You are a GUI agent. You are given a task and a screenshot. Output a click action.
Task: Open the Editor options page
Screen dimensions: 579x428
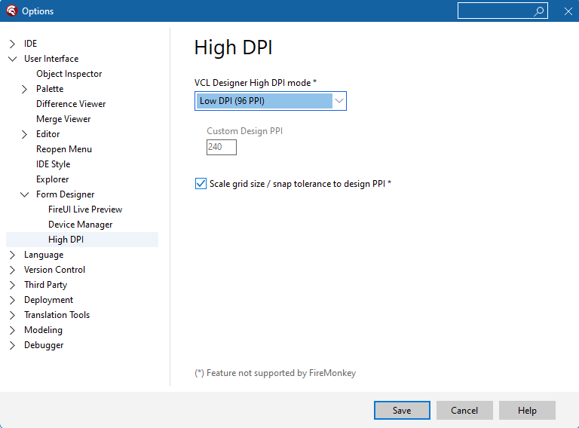[48, 134]
